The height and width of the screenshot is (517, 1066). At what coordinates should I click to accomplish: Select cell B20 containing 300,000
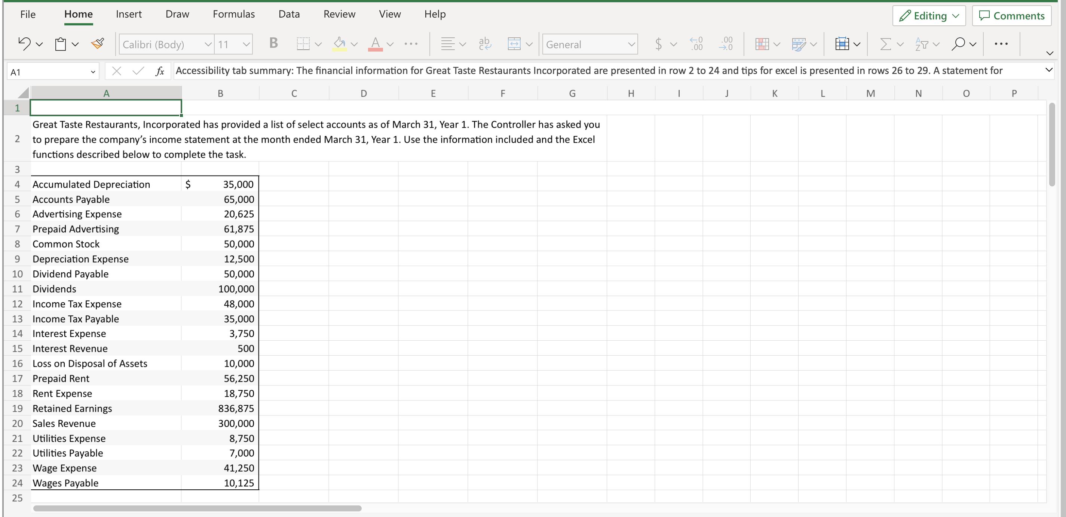pos(220,423)
